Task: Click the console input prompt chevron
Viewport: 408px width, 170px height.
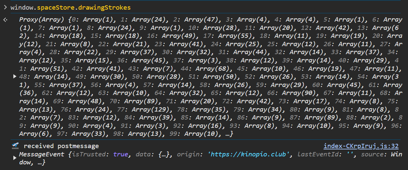Action: (x=5, y=7)
